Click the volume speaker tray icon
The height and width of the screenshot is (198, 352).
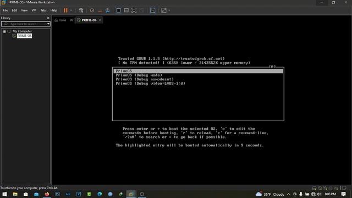tap(319, 194)
